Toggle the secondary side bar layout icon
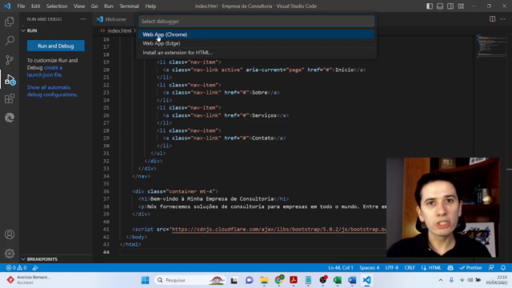 click(x=450, y=6)
